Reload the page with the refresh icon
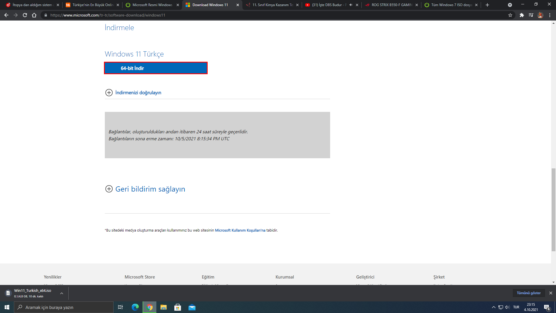The height and width of the screenshot is (313, 556). coord(25,15)
